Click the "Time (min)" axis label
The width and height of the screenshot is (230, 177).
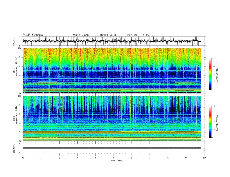pyautogui.click(x=116, y=161)
